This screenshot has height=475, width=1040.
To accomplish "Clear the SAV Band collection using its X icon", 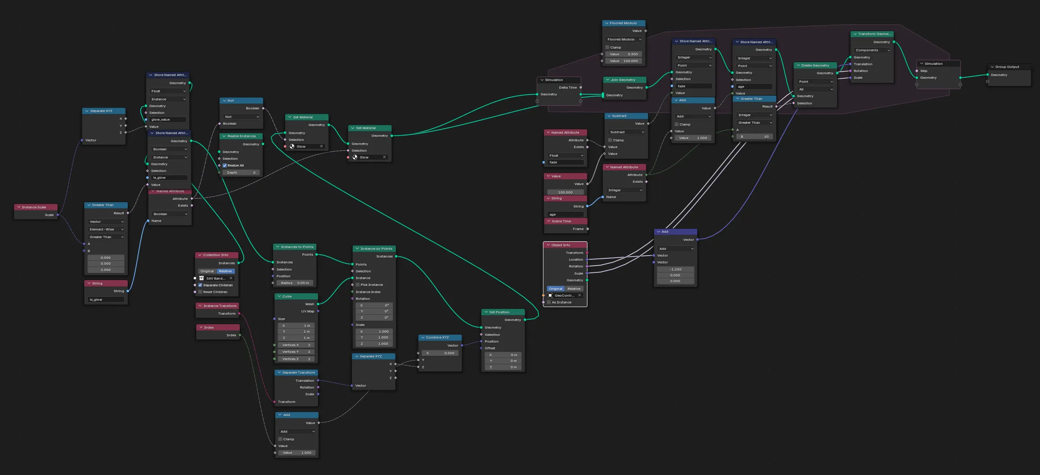I will (x=231, y=278).
